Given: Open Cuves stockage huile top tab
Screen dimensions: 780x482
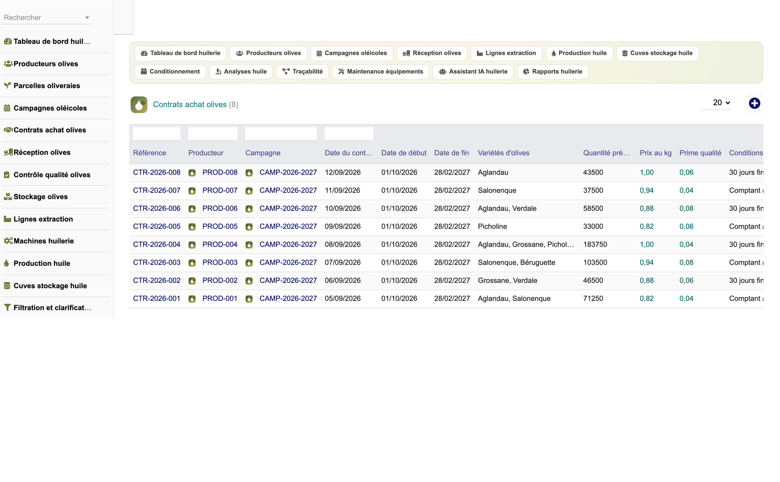Looking at the screenshot, I should (x=657, y=53).
